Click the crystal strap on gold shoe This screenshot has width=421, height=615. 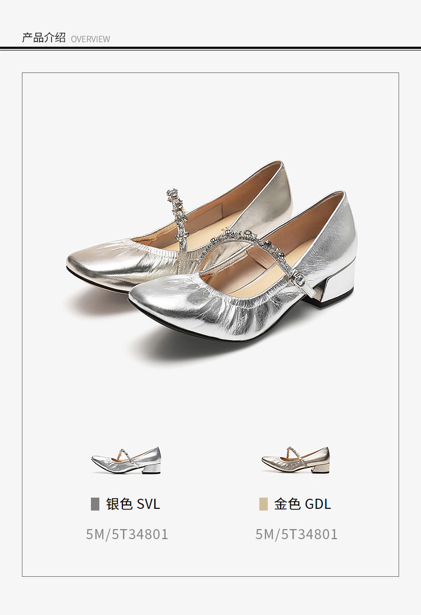pos(177,220)
